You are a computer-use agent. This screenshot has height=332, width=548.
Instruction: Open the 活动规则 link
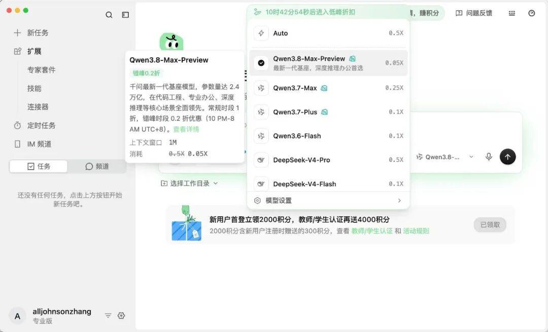416,231
